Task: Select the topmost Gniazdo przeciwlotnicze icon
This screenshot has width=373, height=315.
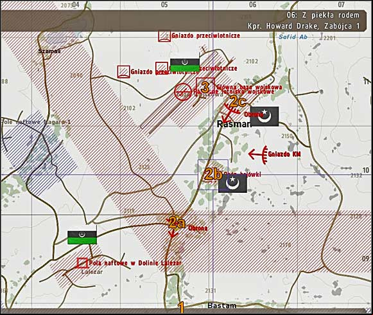Action: click(x=164, y=36)
